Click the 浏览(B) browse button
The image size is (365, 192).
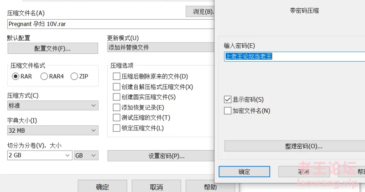(x=200, y=12)
